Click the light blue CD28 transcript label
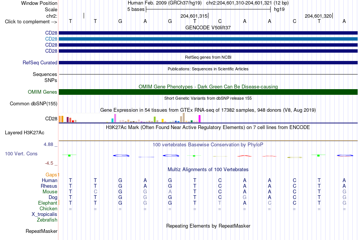Viewport: 358px width, 240px height. point(51,39)
